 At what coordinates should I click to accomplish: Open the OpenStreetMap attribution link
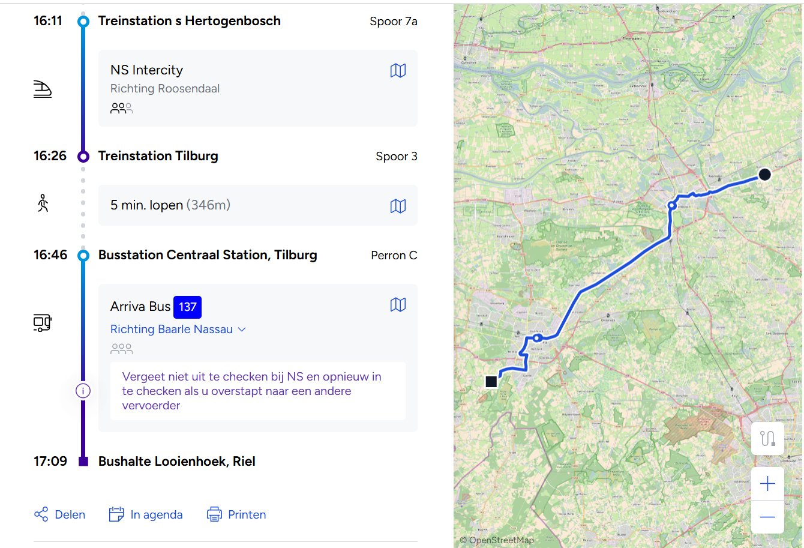[497, 540]
